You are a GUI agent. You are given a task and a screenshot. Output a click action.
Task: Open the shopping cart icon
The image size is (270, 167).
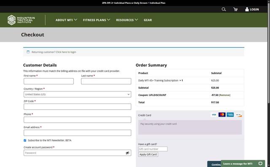pyautogui.click(x=235, y=9)
